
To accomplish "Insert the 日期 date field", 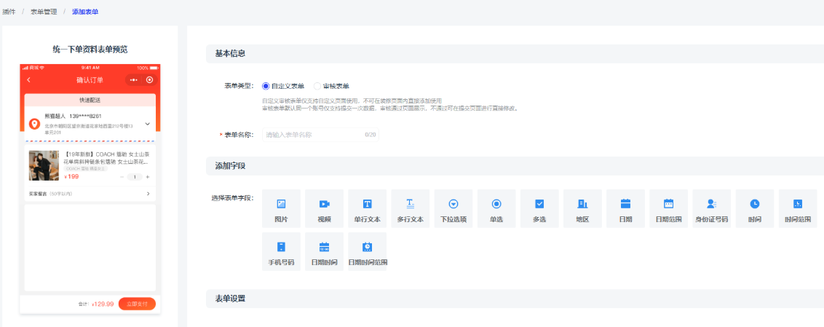I will point(625,208).
